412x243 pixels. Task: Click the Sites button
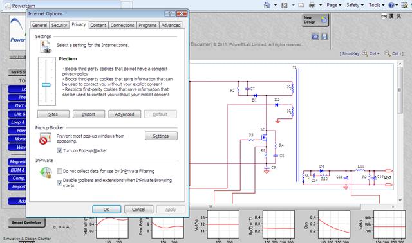(x=53, y=114)
